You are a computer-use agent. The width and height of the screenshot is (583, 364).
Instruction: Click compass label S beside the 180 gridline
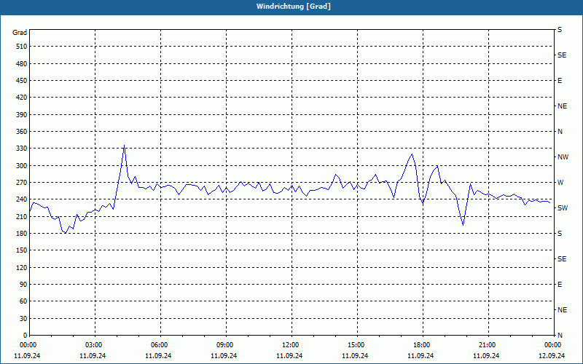560,233
